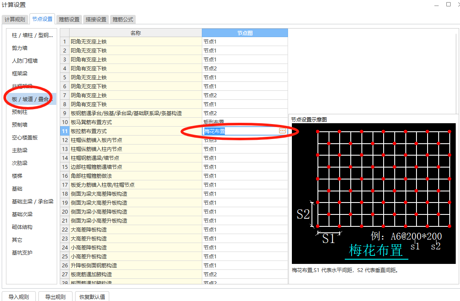
Task: Select the 基础 category
Action: click(x=32, y=189)
